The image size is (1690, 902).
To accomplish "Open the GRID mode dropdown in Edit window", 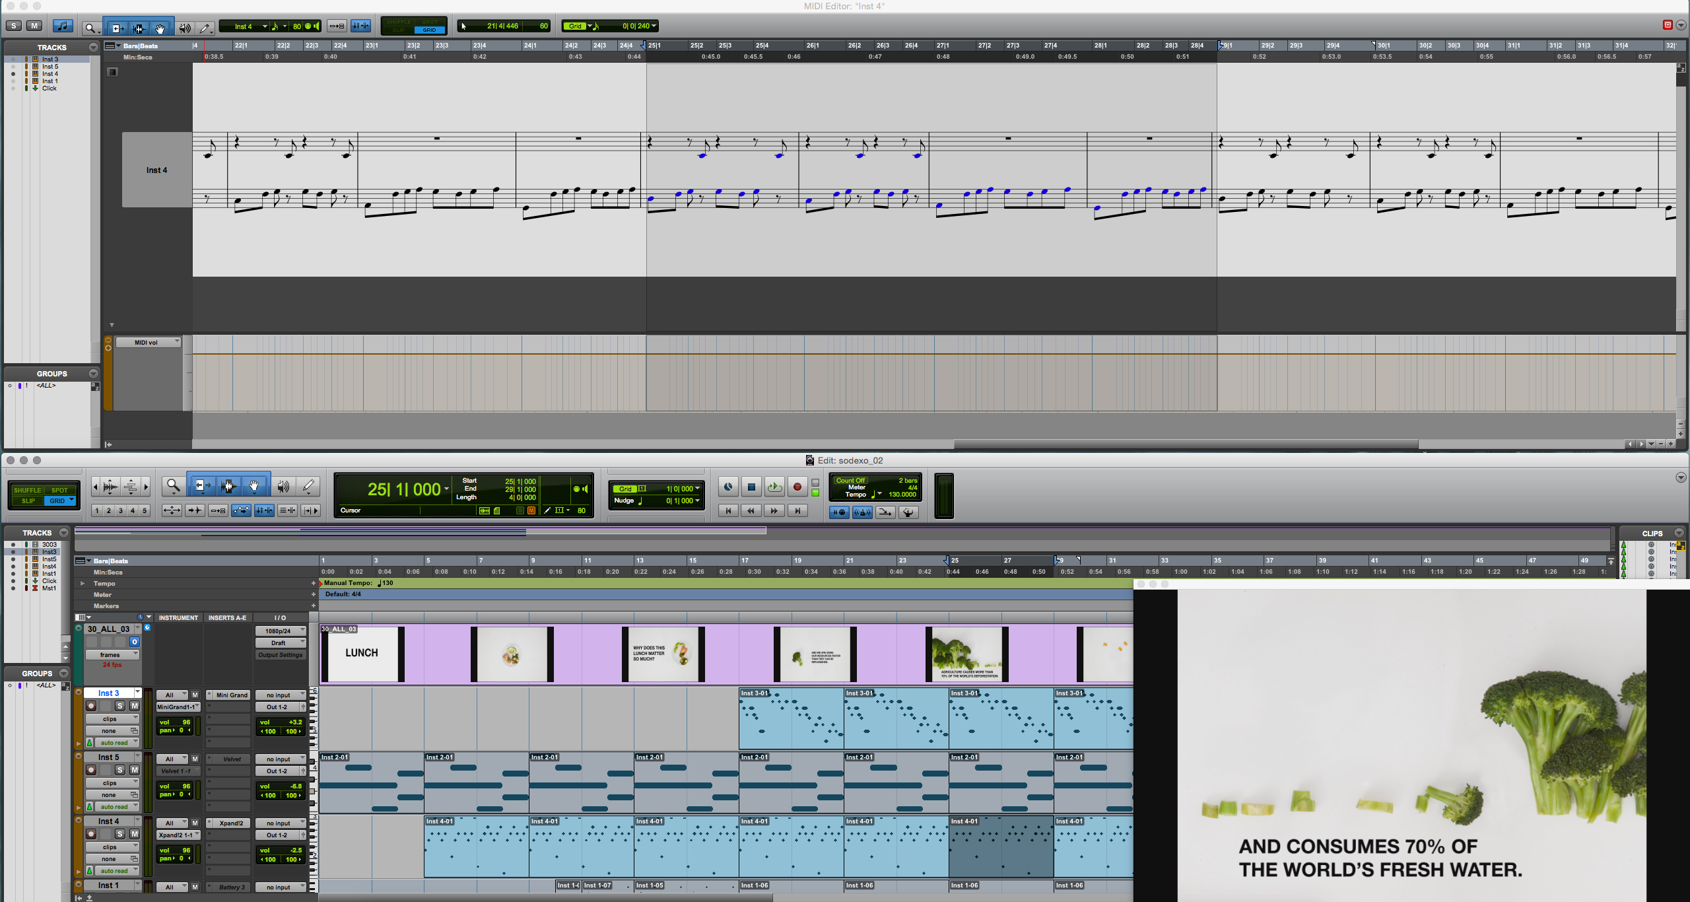I will click(x=72, y=501).
